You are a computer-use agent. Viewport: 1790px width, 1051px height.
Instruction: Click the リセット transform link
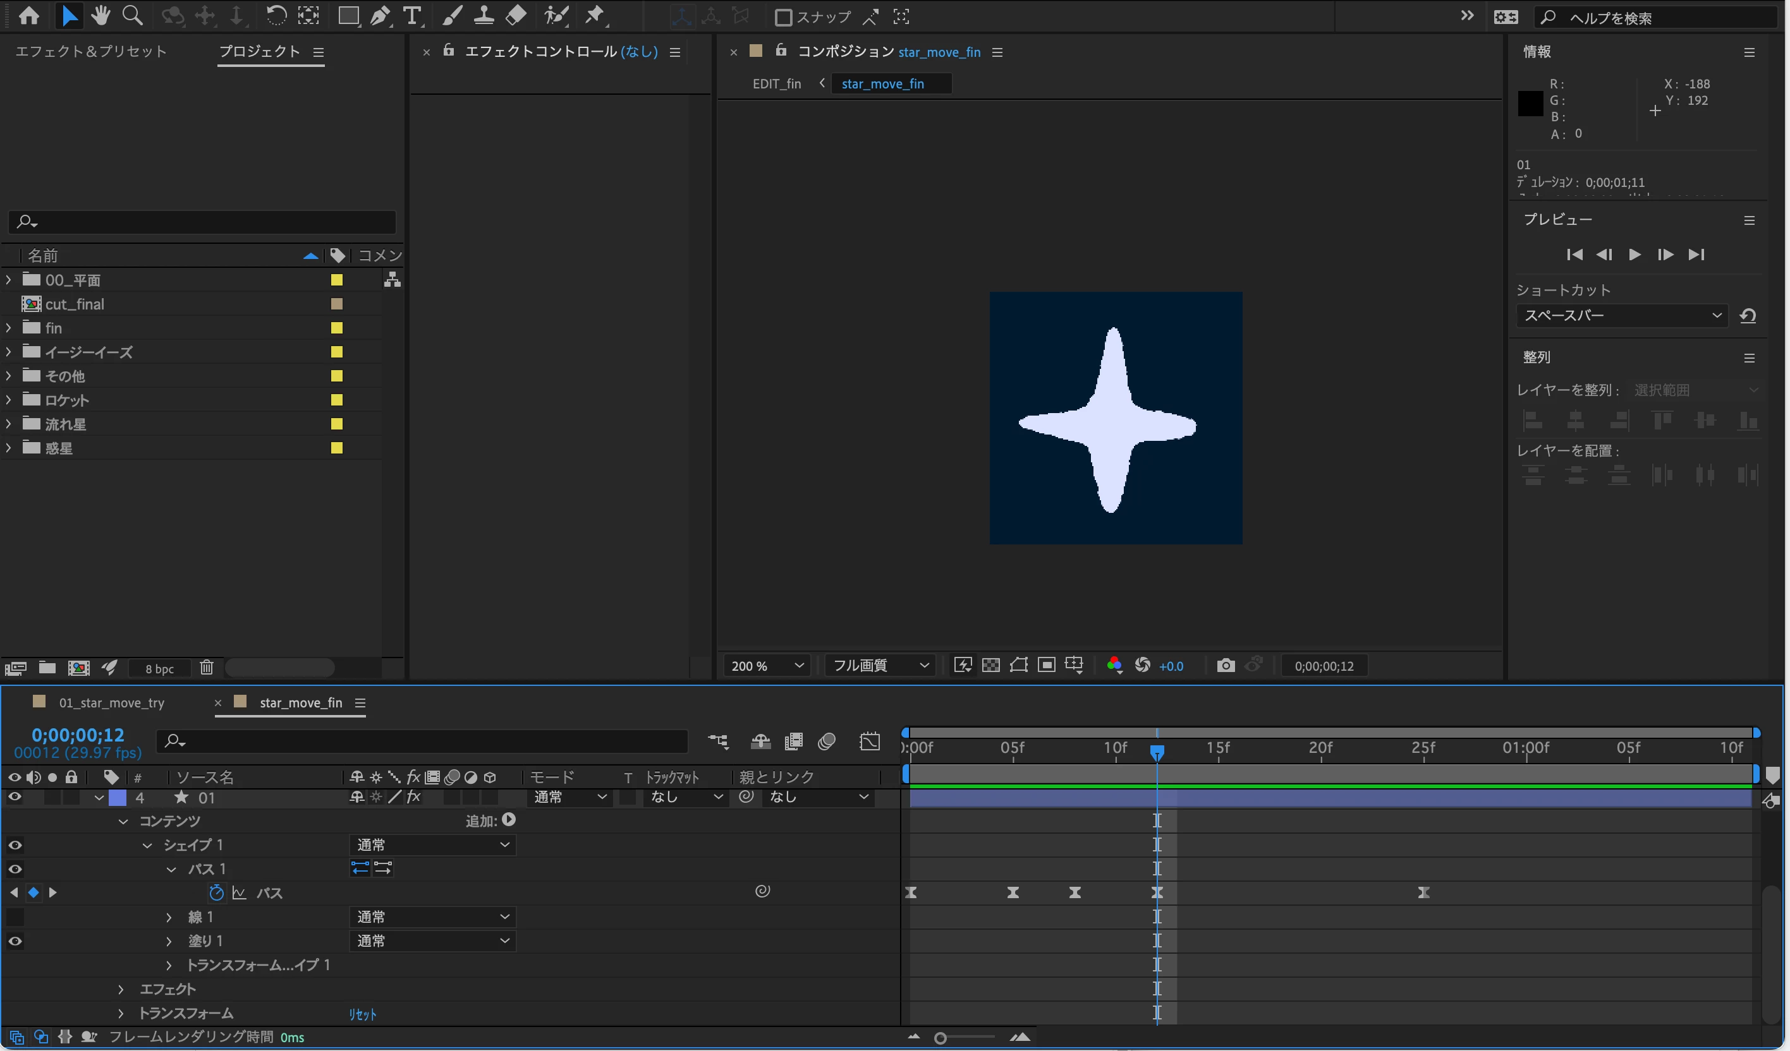[x=362, y=1015]
